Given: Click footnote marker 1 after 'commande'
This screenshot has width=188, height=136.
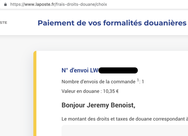Looking at the screenshot, I should click(138, 80).
